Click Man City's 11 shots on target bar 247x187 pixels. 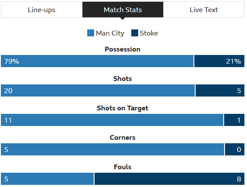pyautogui.click(x=112, y=120)
